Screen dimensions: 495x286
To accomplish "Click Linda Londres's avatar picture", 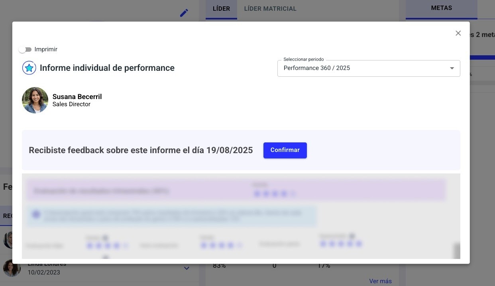I will coord(12,268).
